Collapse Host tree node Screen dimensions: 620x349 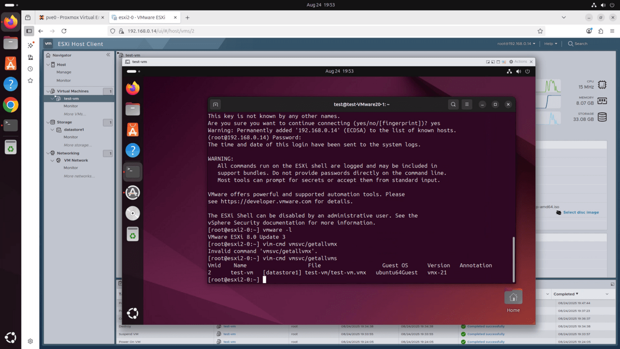(x=48, y=64)
